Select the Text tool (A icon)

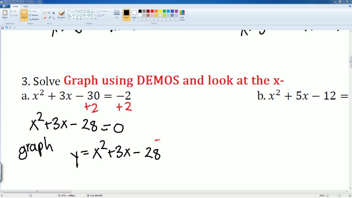53,13
